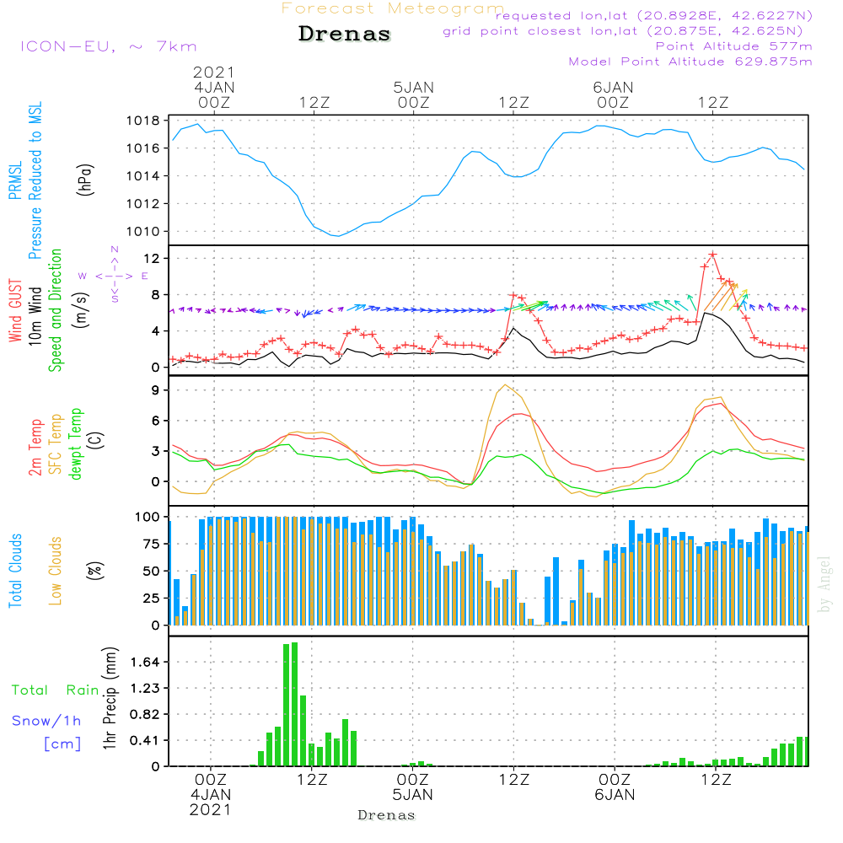Viewport: 843px width, 843px height.
Task: Click the Drenas caption at bottom
Action: pos(387,815)
